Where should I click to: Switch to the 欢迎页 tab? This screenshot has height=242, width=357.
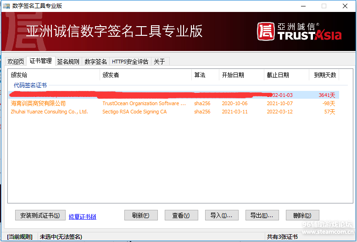[x=15, y=62]
